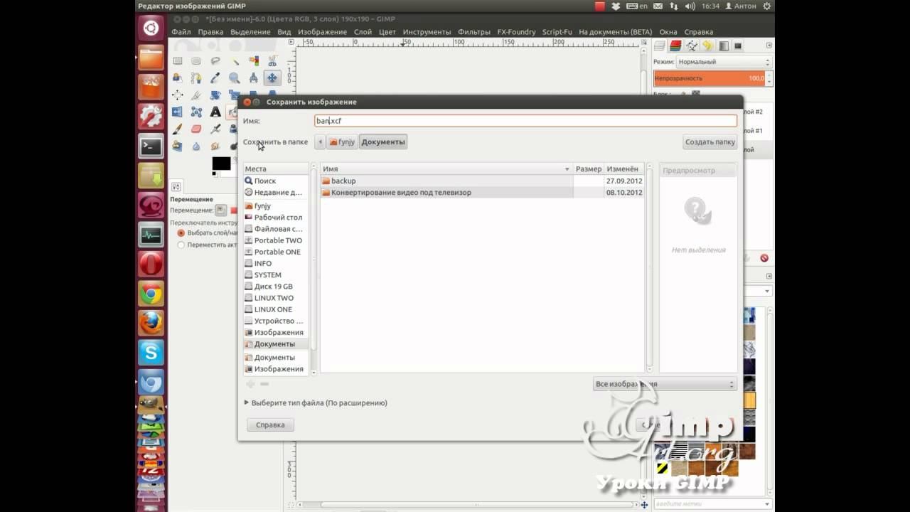This screenshot has height=512, width=910.
Task: Click the path back arrow button
Action: 320,142
